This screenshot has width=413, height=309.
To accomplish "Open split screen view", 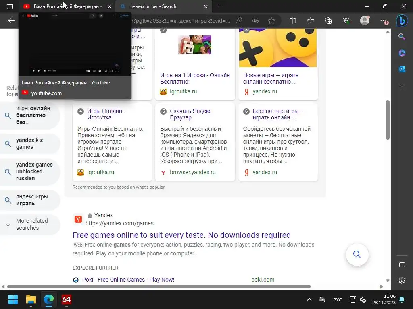I will (293, 21).
